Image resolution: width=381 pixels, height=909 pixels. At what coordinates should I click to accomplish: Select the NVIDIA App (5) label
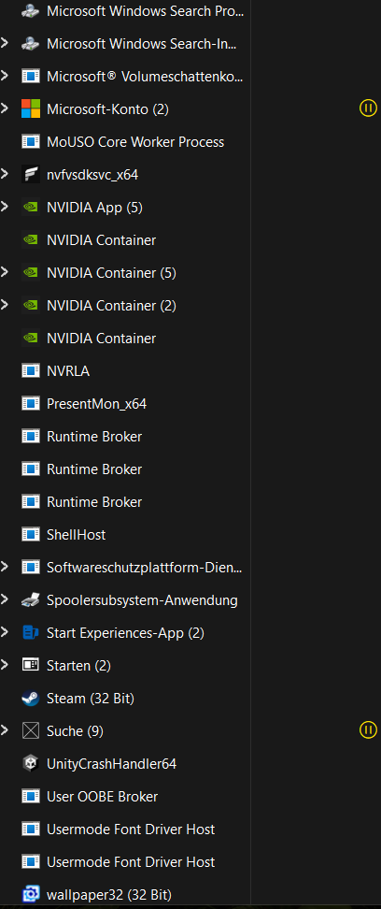pos(94,207)
